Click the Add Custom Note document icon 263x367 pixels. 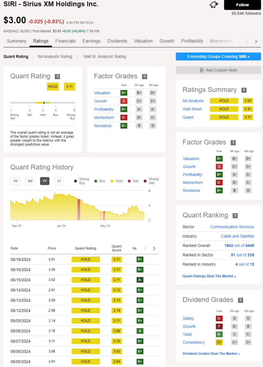pyautogui.click(x=202, y=70)
